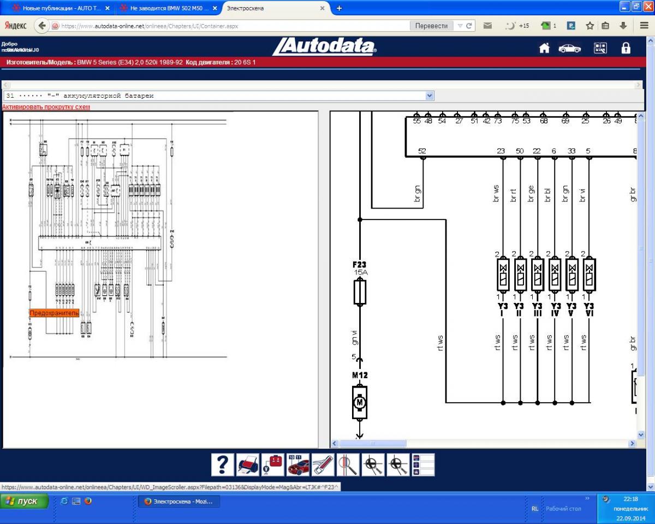Open the diagram legend list tool
655x524 pixels.
423,465
